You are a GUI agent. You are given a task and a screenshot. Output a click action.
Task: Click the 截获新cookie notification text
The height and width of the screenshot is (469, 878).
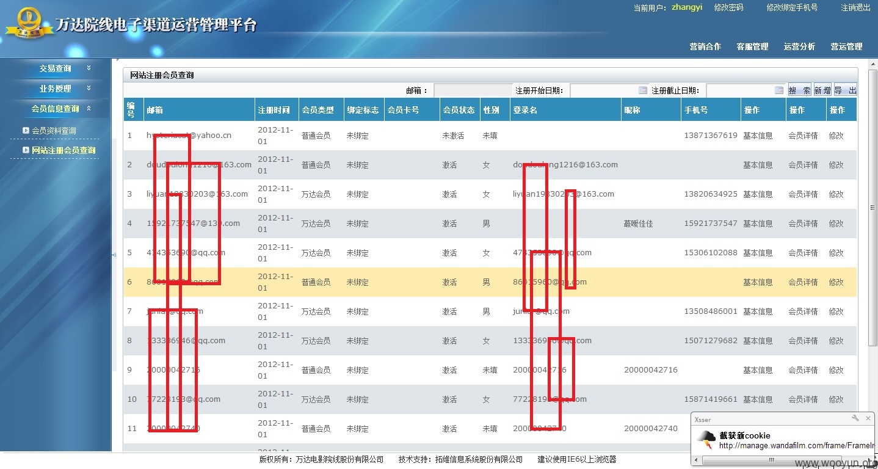pos(744,435)
